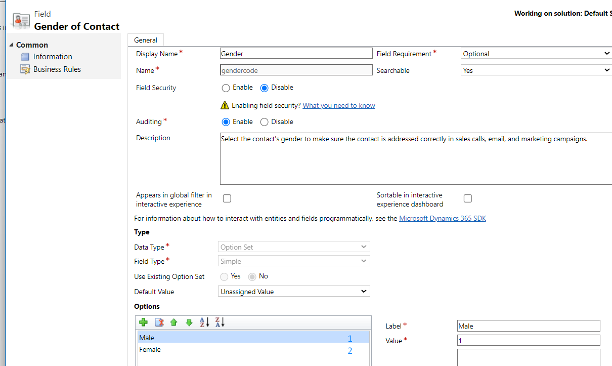Follow the Microsoft Dynamics 365 SDK link

click(443, 218)
